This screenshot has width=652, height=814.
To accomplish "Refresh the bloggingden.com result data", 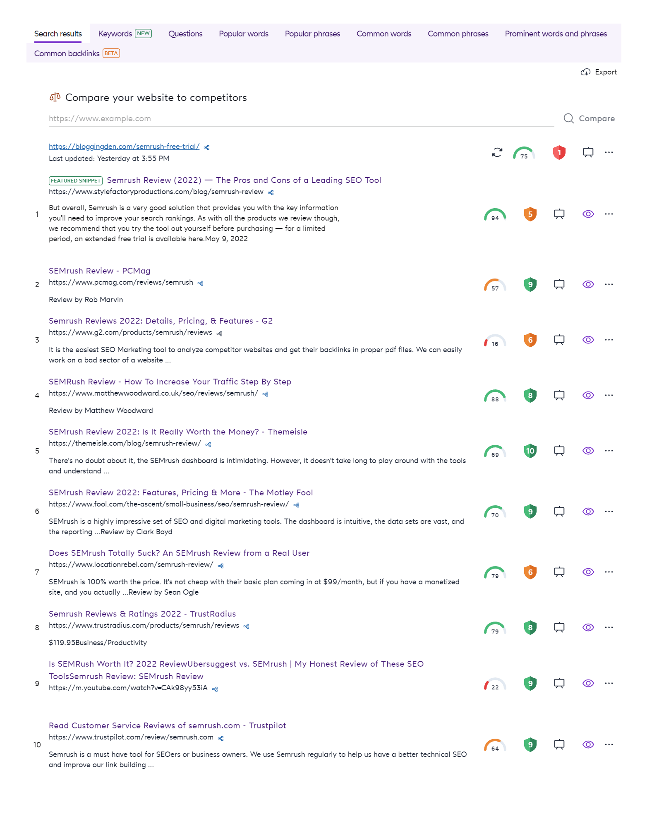I will point(496,152).
